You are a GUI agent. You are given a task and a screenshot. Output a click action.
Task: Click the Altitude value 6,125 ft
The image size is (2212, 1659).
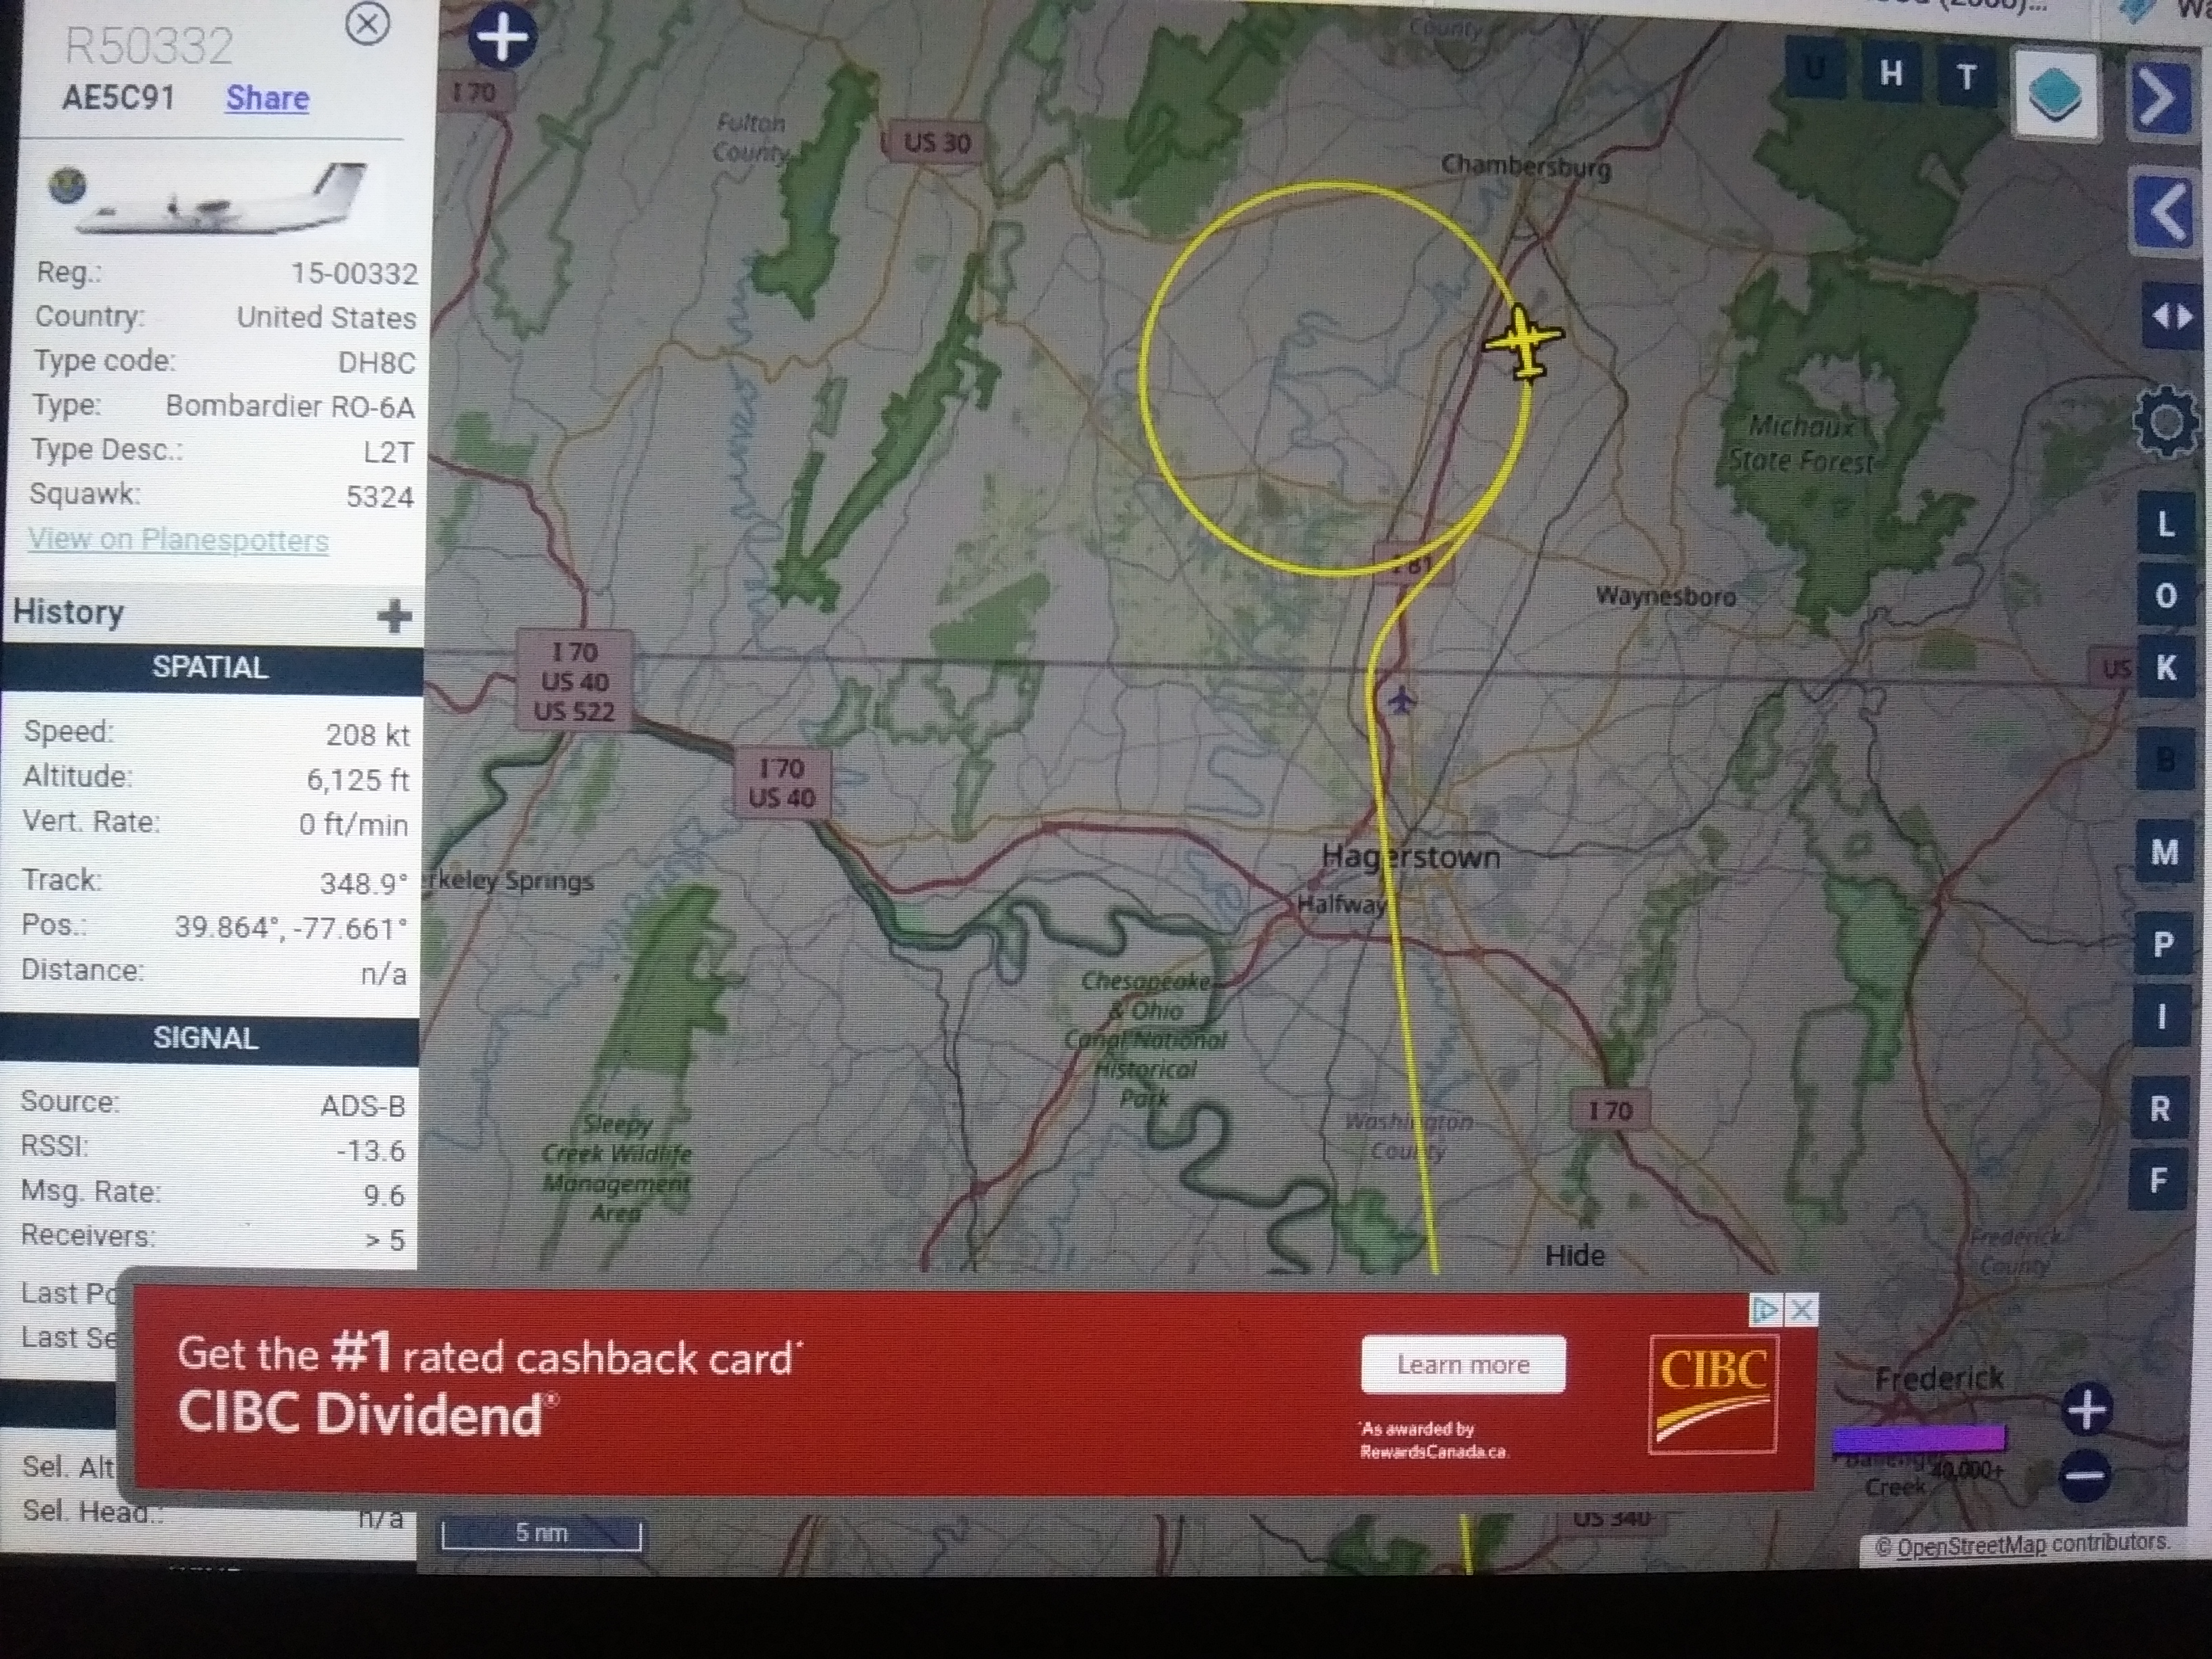[x=357, y=780]
